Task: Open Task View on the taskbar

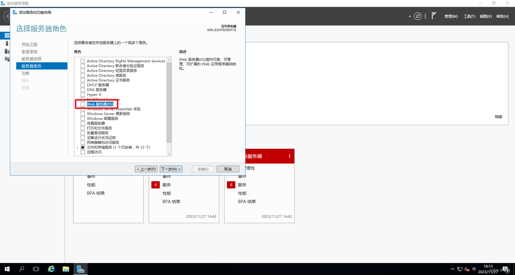Action: tap(36, 269)
